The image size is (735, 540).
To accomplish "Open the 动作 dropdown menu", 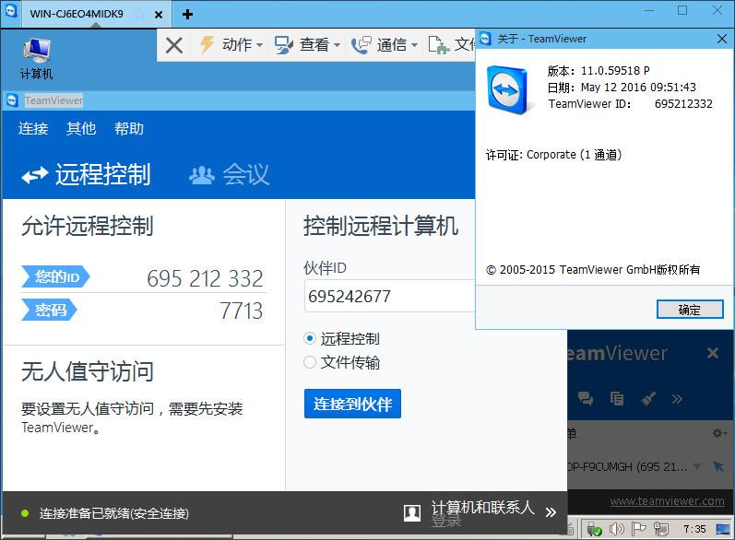I will pos(243,45).
